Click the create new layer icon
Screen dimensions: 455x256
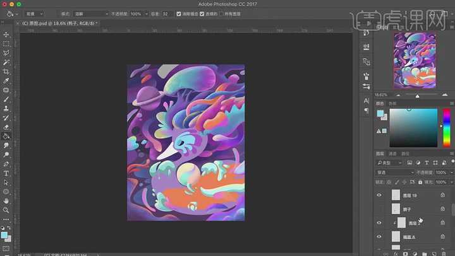click(x=434, y=254)
